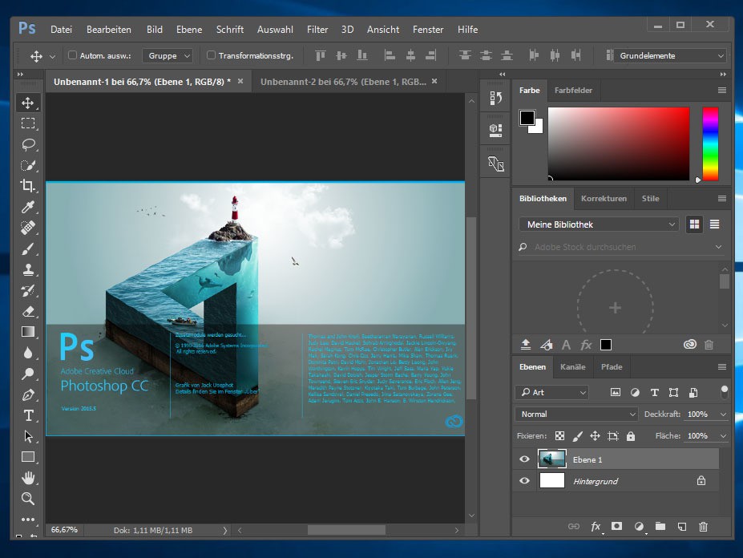Viewport: 743px width, 558px height.
Task: Select the Hand tool
Action: 28,478
